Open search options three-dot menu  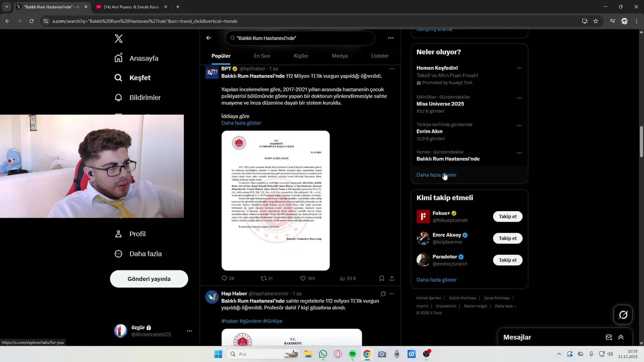click(390, 38)
